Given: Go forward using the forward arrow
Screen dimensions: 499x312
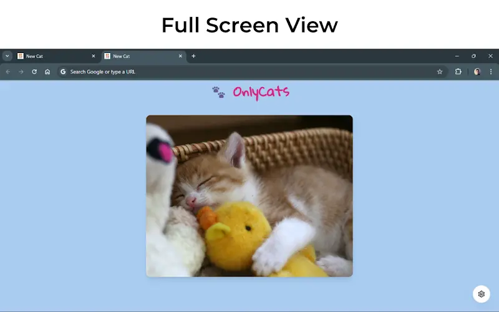Looking at the screenshot, I should 21,72.
